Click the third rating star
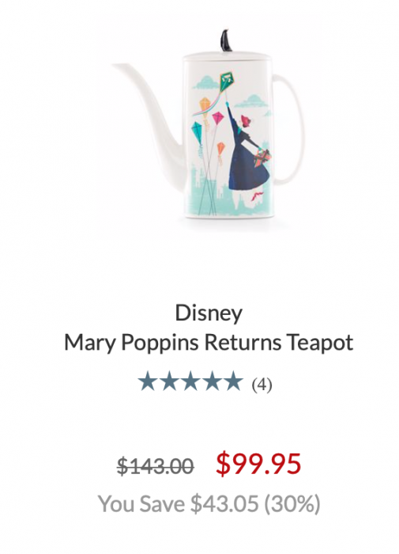This screenshot has width=399, height=554. [190, 381]
